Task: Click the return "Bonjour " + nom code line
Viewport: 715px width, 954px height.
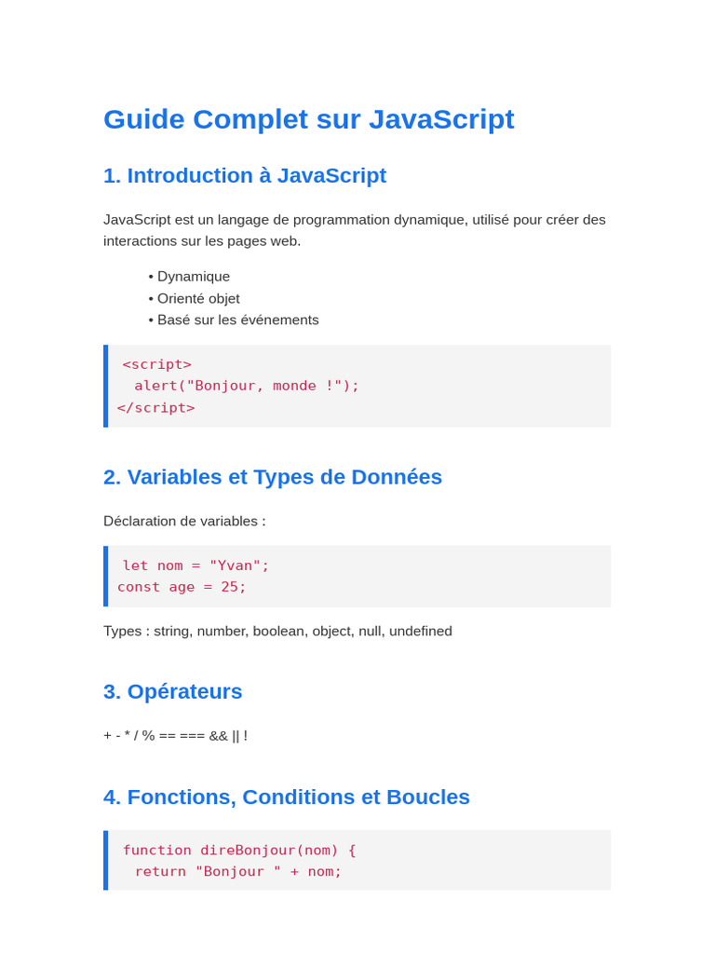Action: coord(238,871)
